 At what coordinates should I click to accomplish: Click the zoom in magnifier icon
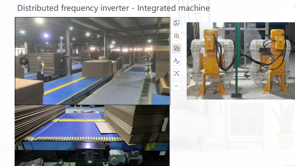click(177, 36)
